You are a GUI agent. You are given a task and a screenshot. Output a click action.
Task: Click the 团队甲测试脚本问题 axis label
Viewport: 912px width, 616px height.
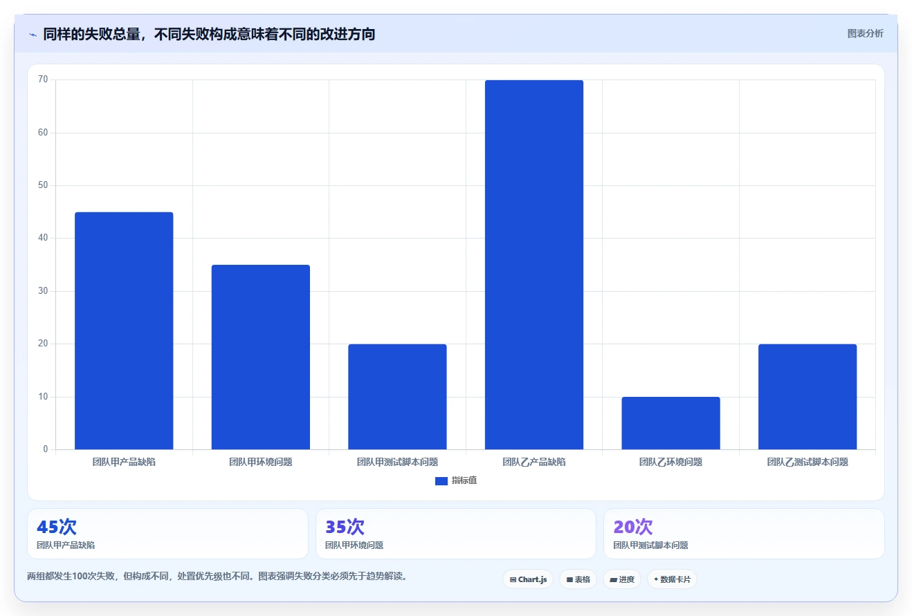pyautogui.click(x=397, y=462)
